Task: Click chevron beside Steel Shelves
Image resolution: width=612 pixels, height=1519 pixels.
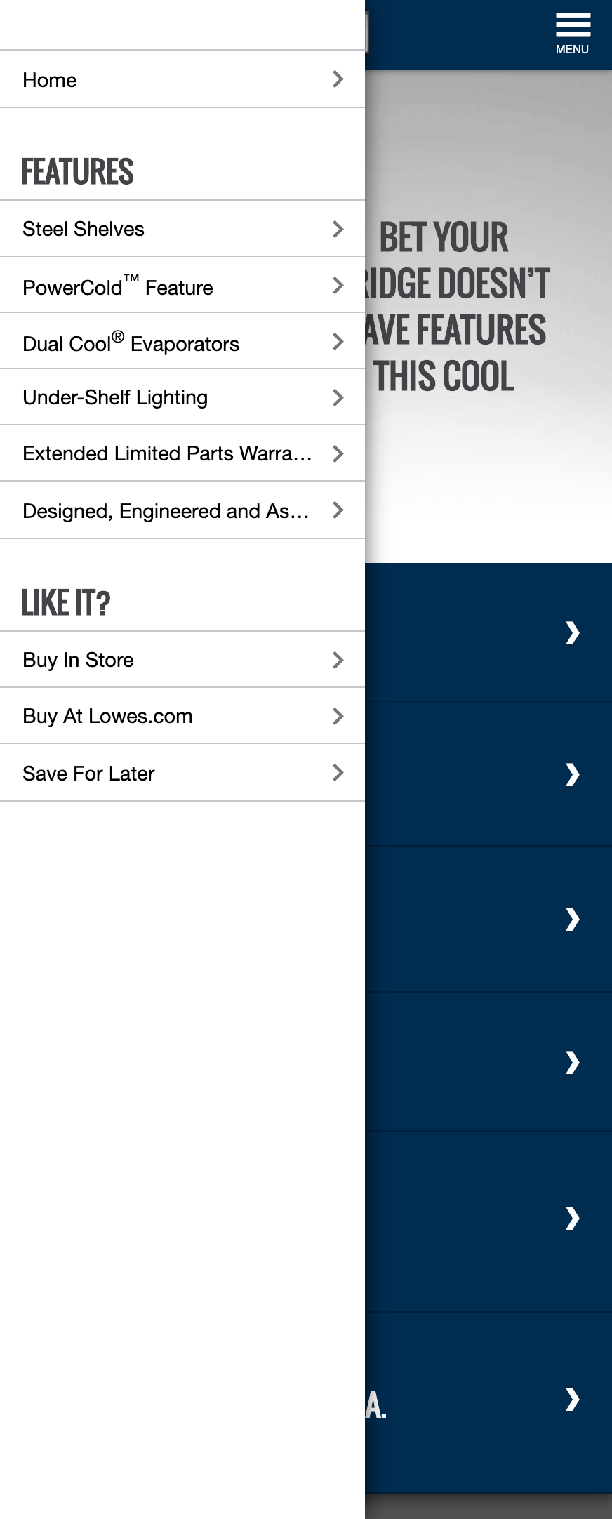Action: tap(338, 229)
